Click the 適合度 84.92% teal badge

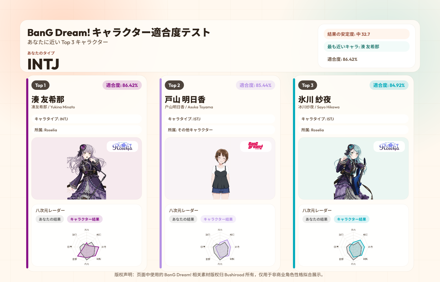[x=389, y=85]
